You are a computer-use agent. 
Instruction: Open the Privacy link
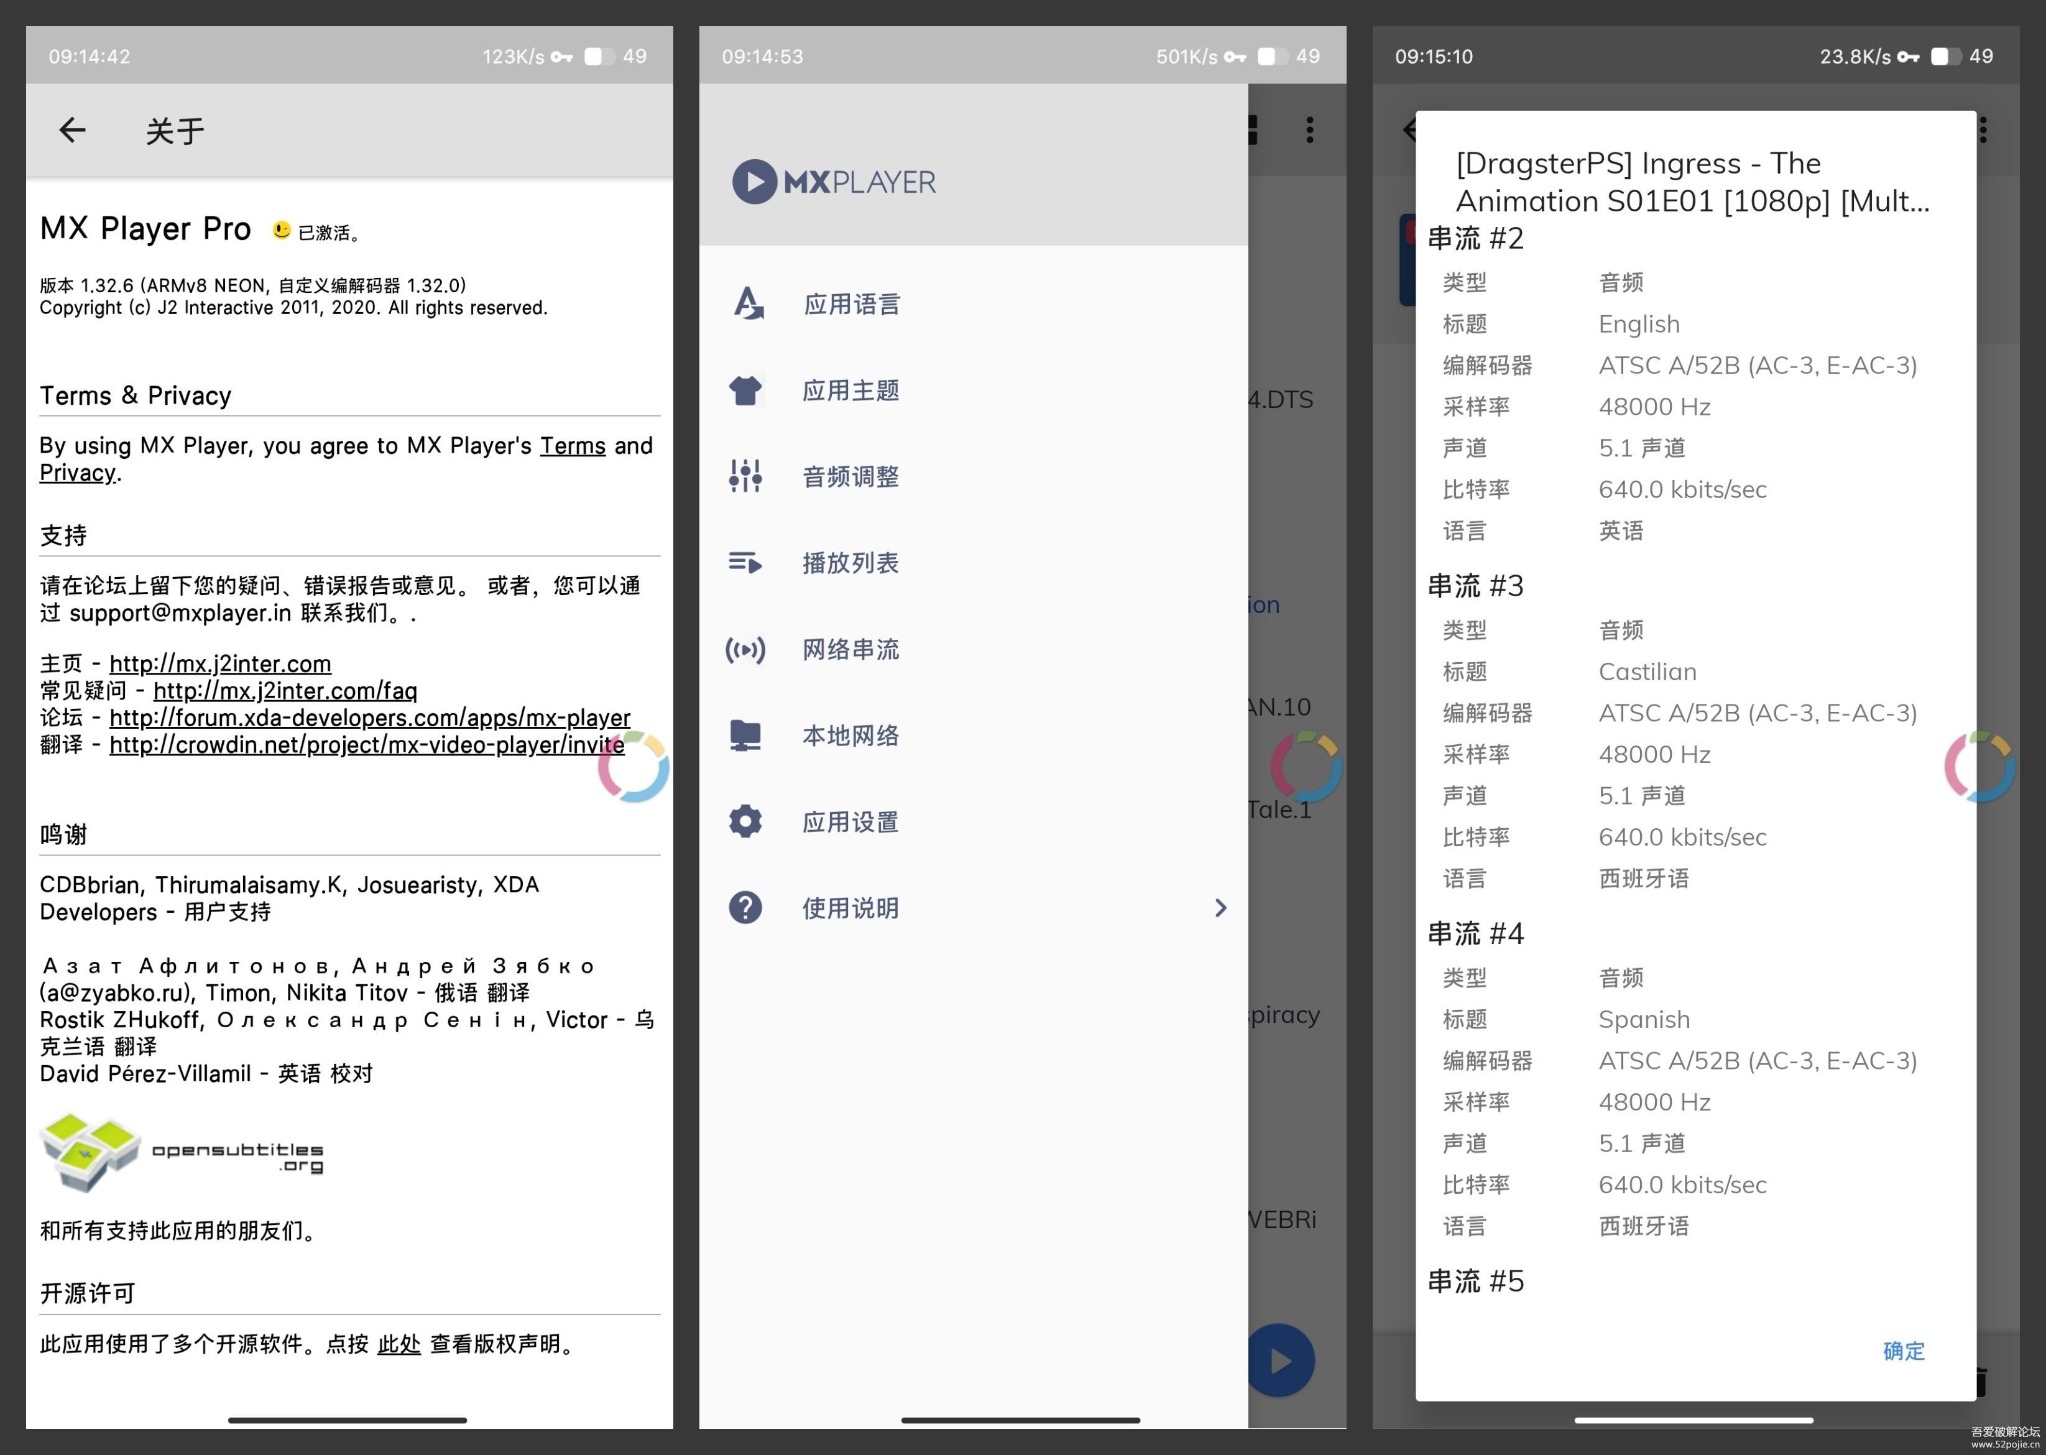[x=77, y=473]
